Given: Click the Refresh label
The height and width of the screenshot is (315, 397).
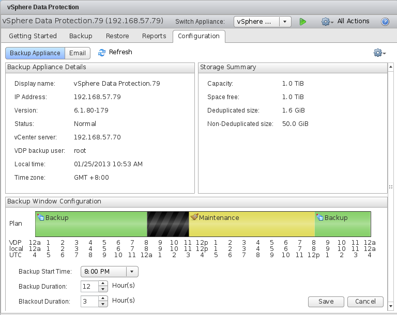Looking at the screenshot, I should tap(120, 52).
